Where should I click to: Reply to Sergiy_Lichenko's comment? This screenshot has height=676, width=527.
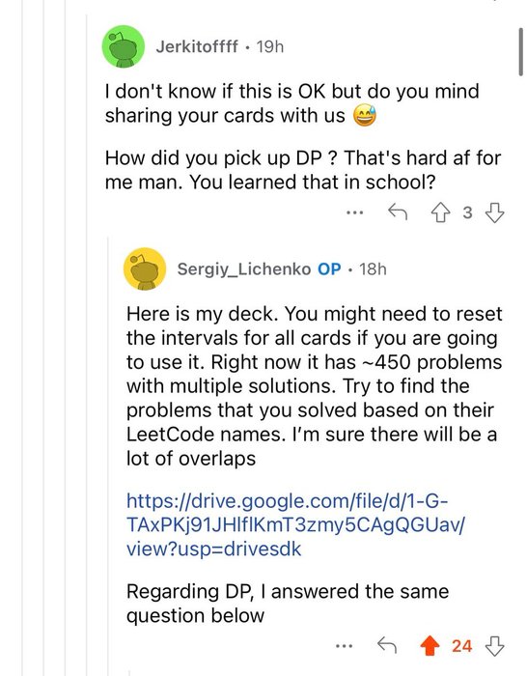tap(387, 645)
